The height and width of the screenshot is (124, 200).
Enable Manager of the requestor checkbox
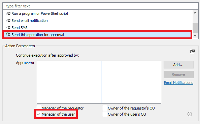(39, 108)
